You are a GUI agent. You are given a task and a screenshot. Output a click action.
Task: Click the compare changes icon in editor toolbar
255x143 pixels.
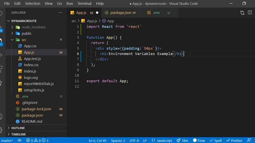pos(242,13)
